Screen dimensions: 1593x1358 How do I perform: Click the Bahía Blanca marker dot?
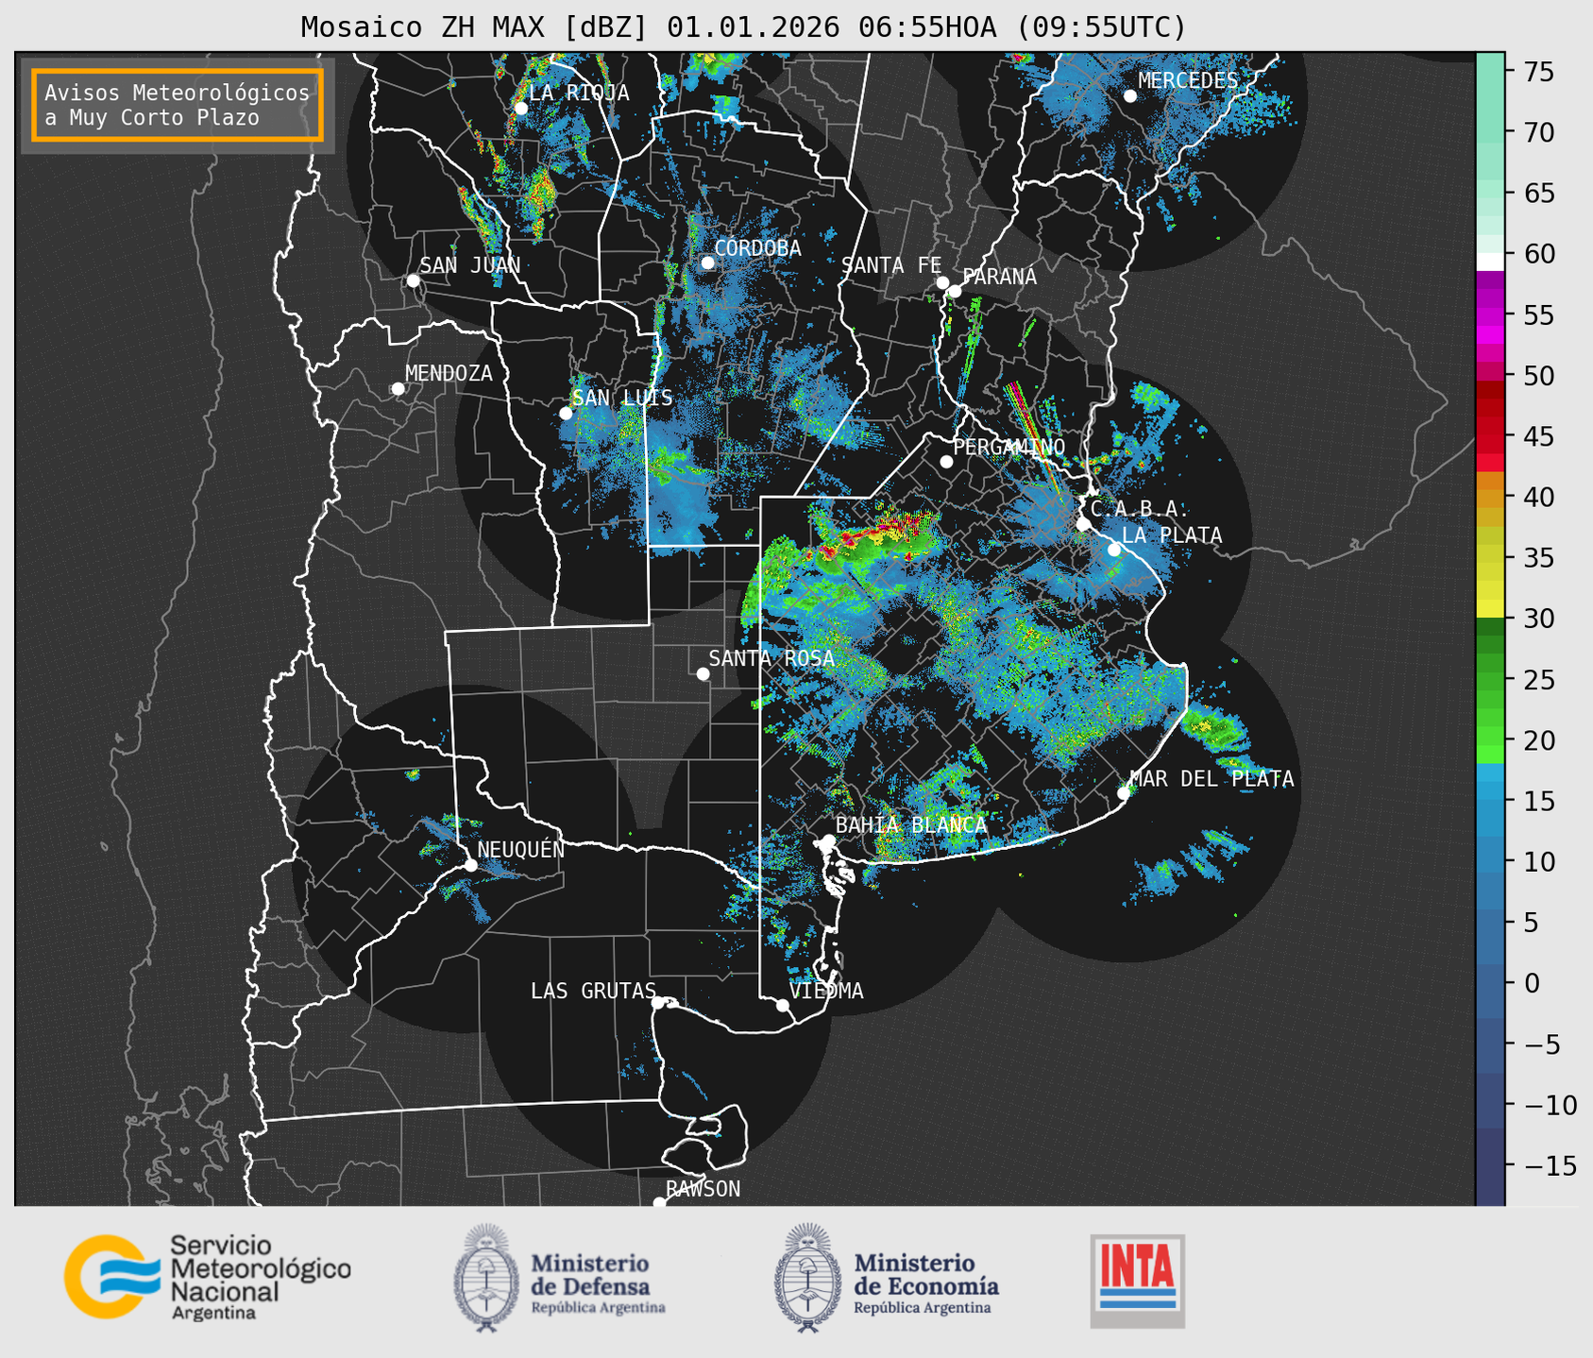[828, 840]
